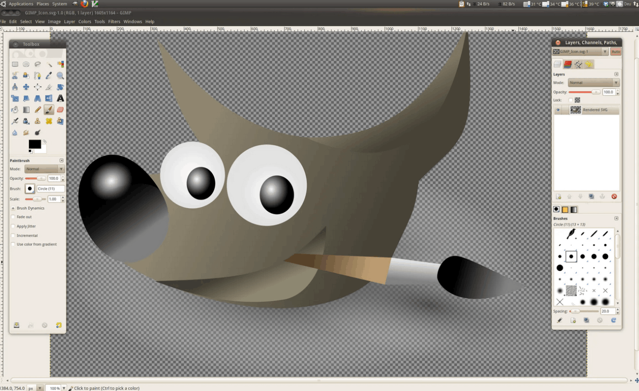Open the Layer menu
The image size is (639, 391).
[x=69, y=22]
